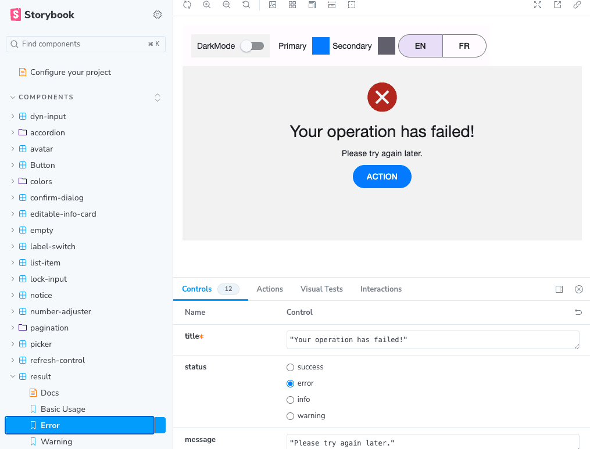Click the Storybook logo
This screenshot has width=590, height=449.
tap(42, 15)
